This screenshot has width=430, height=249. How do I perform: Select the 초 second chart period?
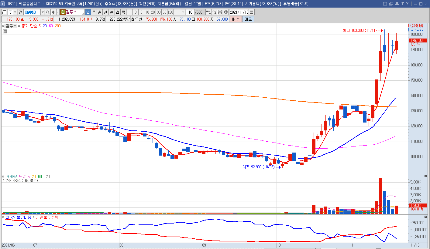(x=118, y=12)
